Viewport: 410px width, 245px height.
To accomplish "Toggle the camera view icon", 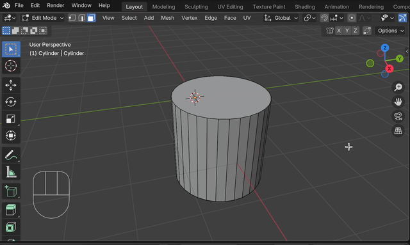I will 398,116.
